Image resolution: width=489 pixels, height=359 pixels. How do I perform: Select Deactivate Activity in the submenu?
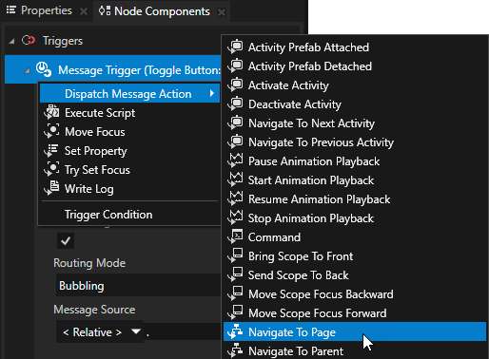click(x=355, y=104)
